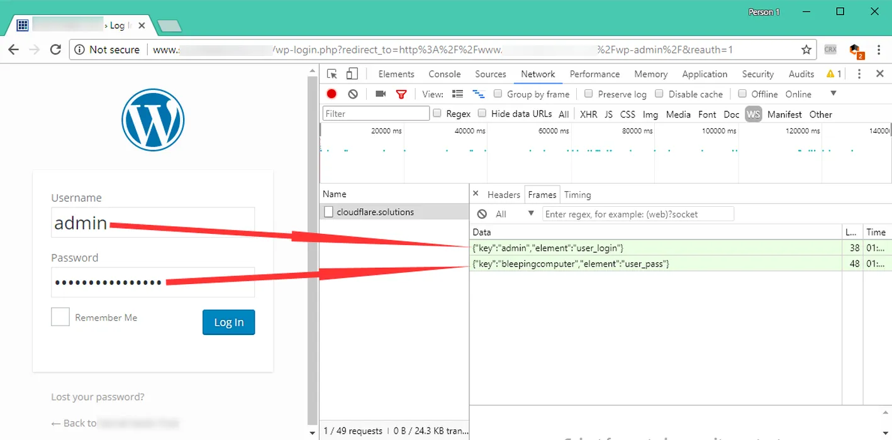Click the Not secure site info icon

[x=80, y=50]
